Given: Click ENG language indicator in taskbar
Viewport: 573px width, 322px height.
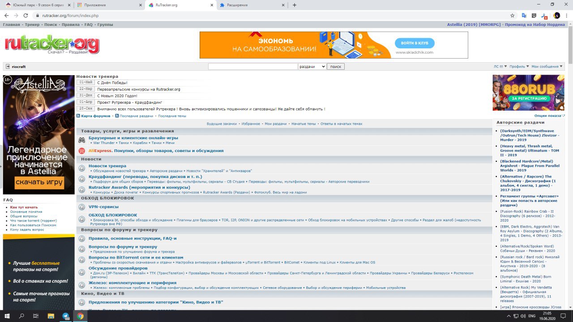Looking at the screenshot, I should pos(532,316).
